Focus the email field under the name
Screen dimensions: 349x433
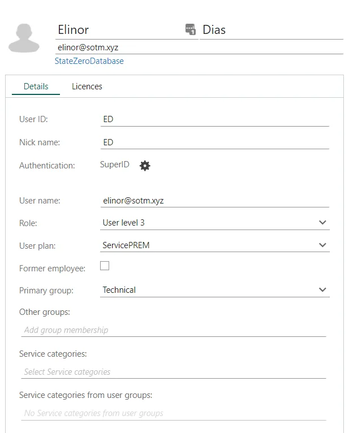click(x=198, y=47)
